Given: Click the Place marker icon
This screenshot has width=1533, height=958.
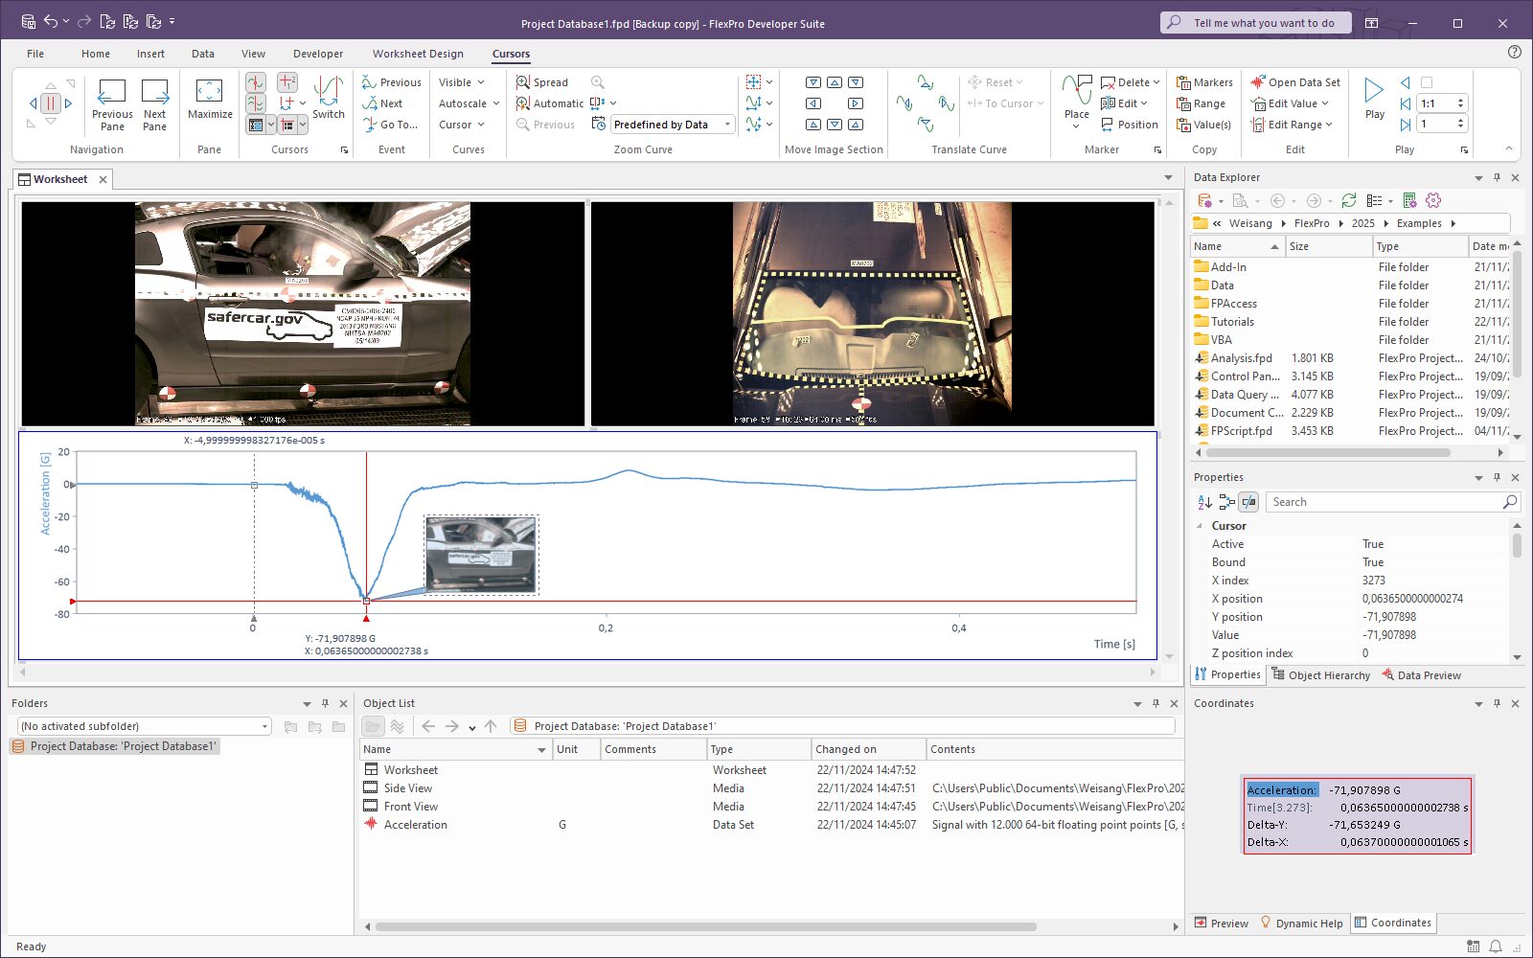Looking at the screenshot, I should click(x=1077, y=99).
